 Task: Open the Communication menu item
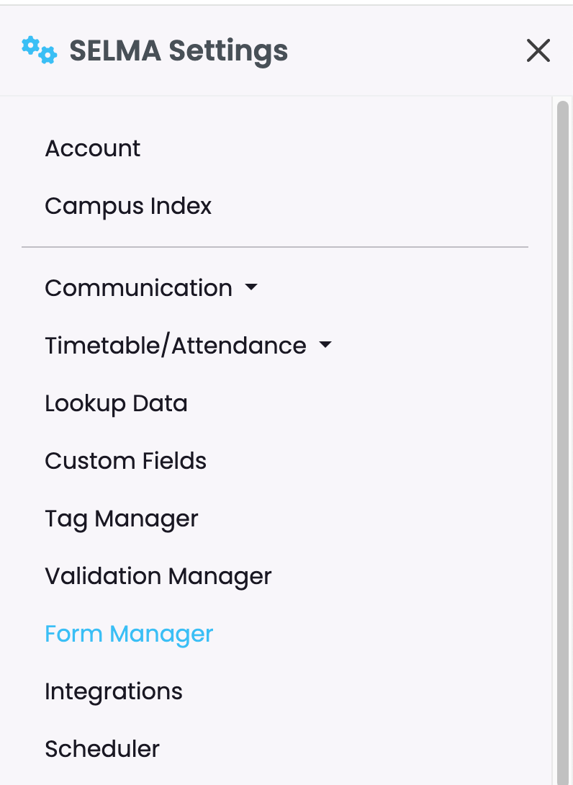pos(139,288)
